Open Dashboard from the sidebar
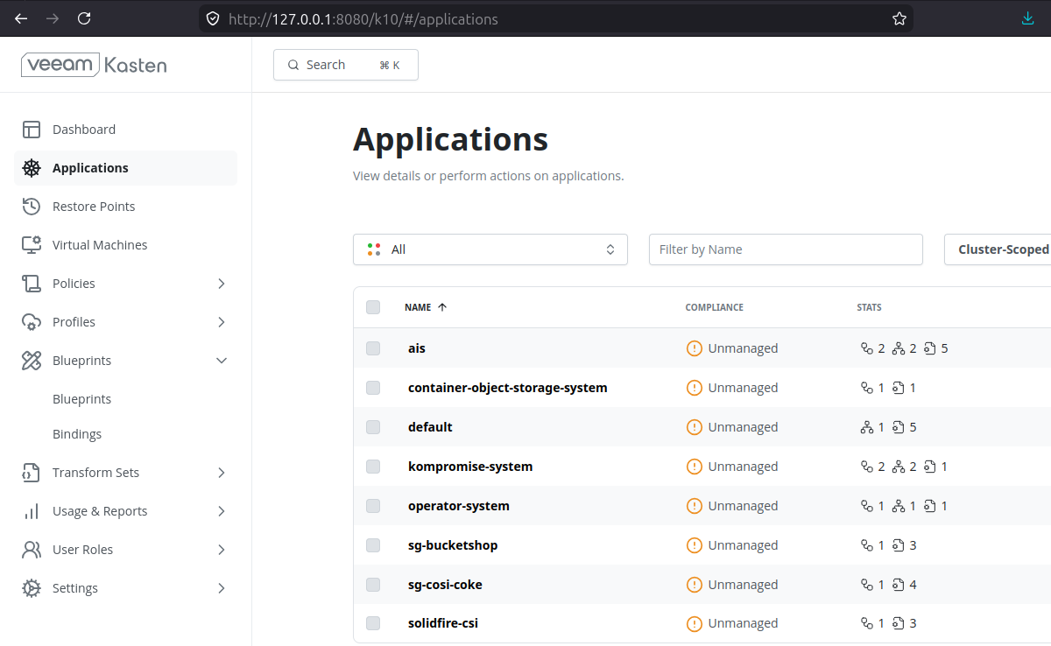 click(125, 130)
